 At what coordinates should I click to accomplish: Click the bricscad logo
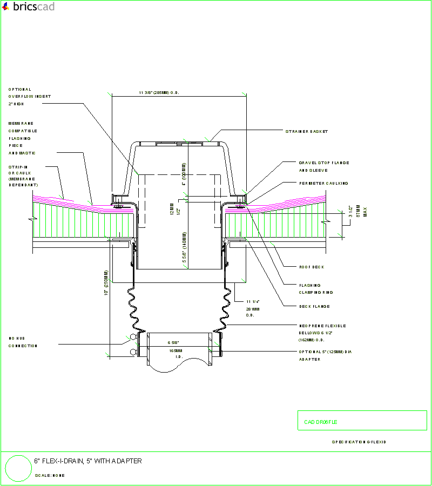[28, 6]
